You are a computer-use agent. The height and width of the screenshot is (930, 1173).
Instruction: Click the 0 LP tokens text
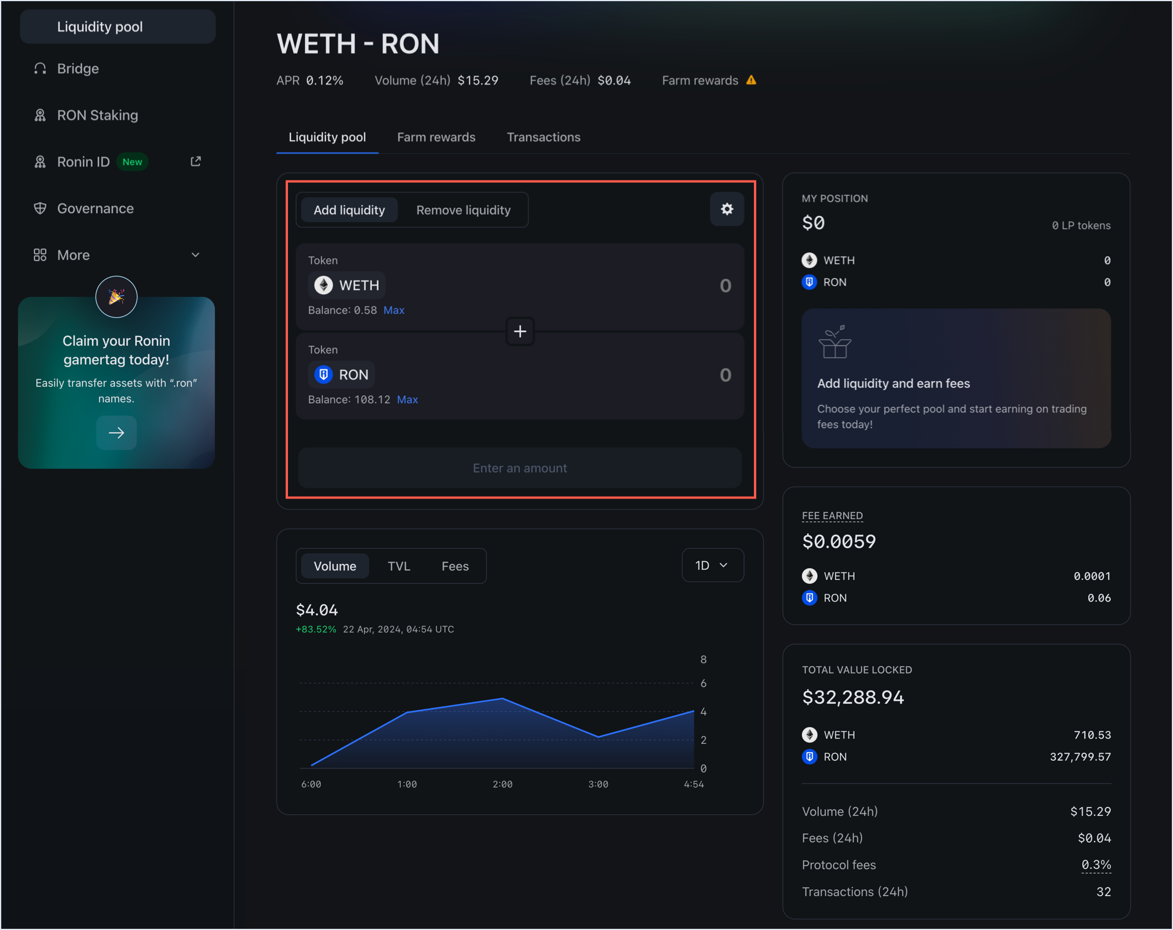pos(1081,225)
